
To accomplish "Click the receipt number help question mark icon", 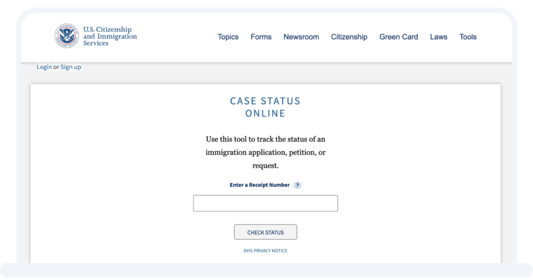I will pyautogui.click(x=297, y=185).
